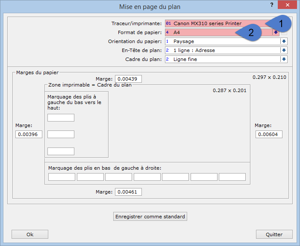
Task: Focus the topmost left-side fold marking field
Action: pyautogui.click(x=61, y=118)
